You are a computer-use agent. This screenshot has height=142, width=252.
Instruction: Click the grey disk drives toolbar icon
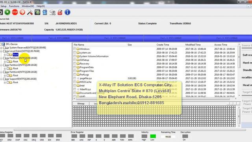tap(52, 12)
